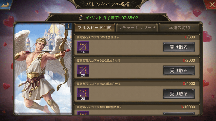
Task: Tap the bow reward icon showing 16
Action: tap(83, 47)
